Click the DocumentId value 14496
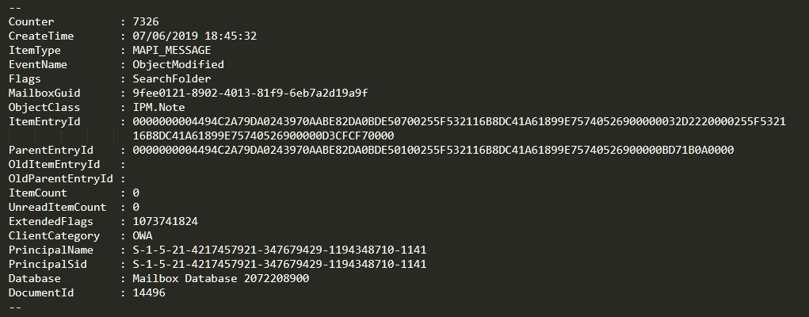This screenshot has height=317, width=809. [x=149, y=292]
